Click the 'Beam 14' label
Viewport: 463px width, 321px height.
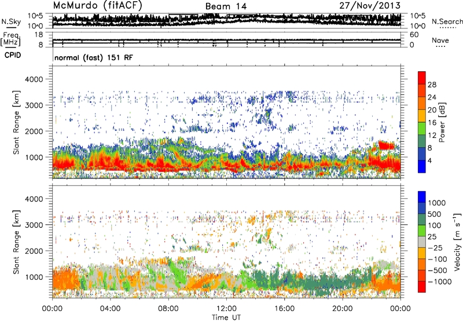(226, 6)
